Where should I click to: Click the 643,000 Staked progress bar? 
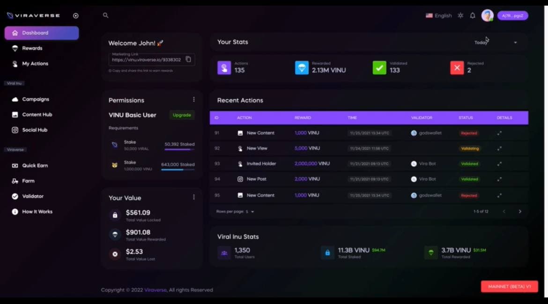(178, 170)
